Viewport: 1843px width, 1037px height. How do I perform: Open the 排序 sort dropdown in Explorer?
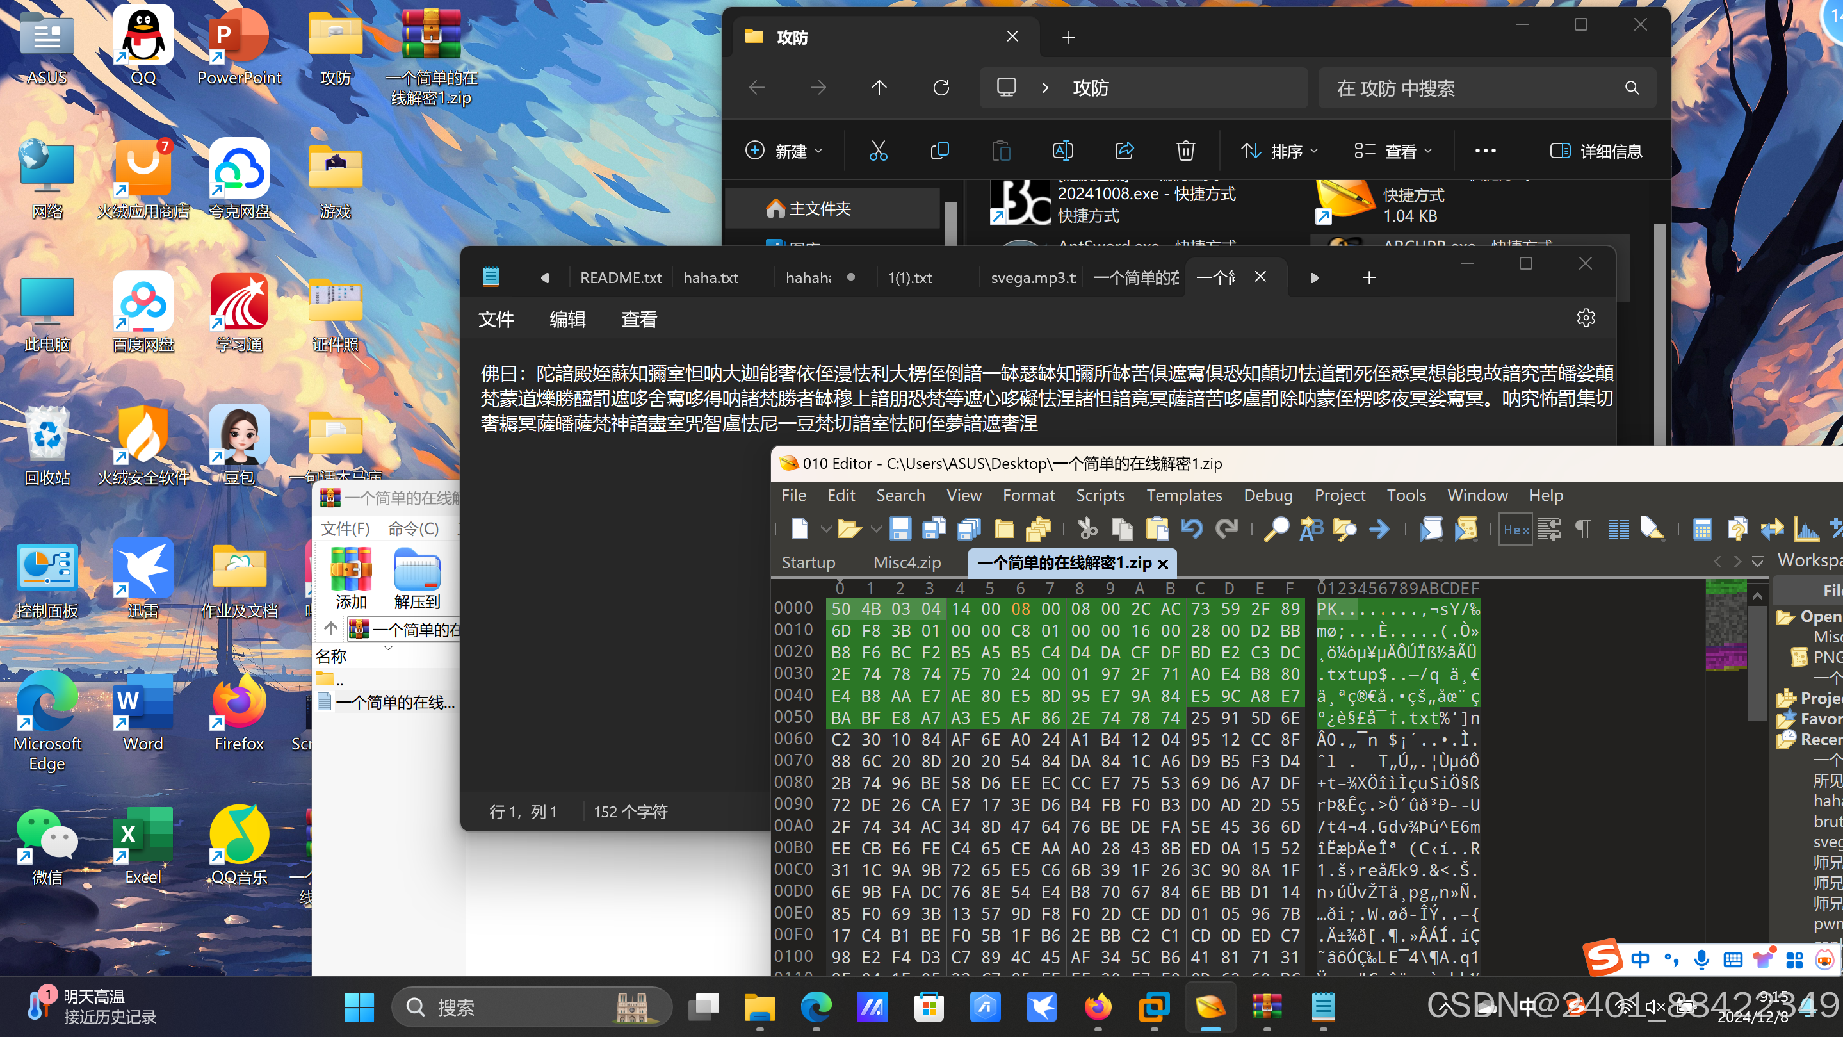pos(1279,151)
